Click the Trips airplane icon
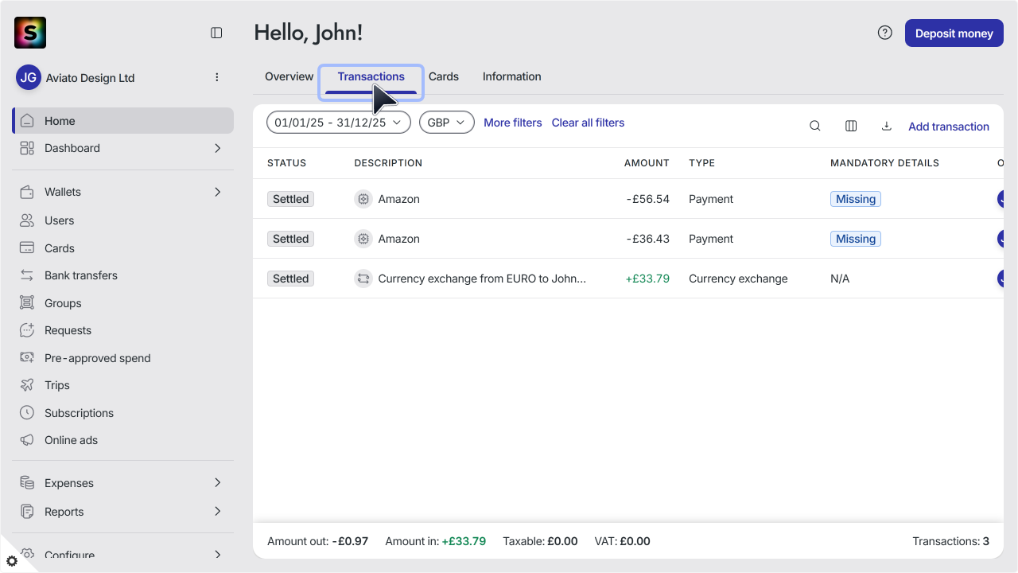This screenshot has width=1018, height=573. (x=27, y=385)
